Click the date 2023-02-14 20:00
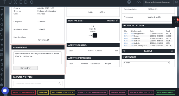Screen dimensions: 179x96 point(157,46)
